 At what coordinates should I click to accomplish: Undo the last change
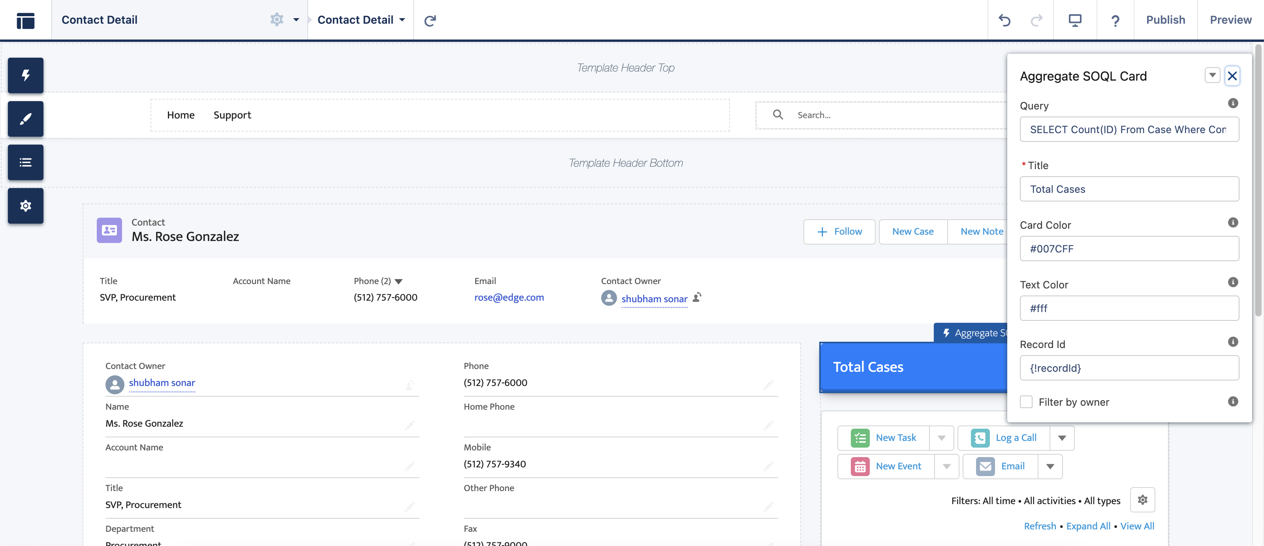coord(1004,20)
